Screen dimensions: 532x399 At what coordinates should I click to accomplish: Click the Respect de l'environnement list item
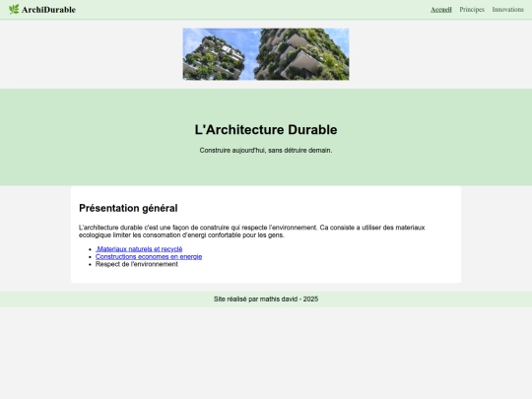tap(137, 264)
